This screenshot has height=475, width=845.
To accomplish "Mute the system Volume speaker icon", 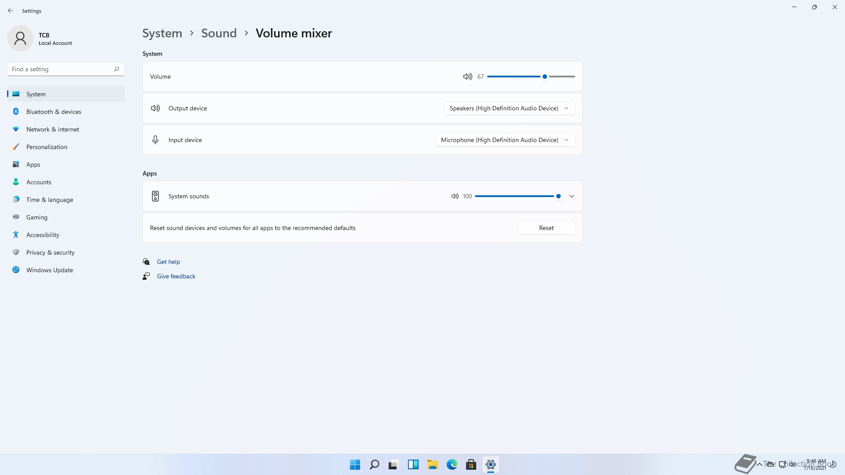I will (x=467, y=77).
